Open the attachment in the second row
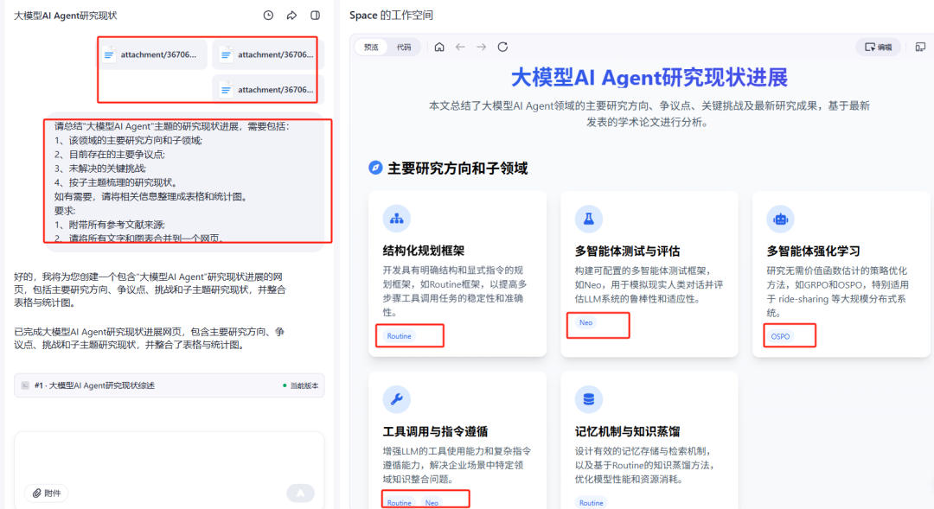The image size is (934, 509). click(x=265, y=89)
